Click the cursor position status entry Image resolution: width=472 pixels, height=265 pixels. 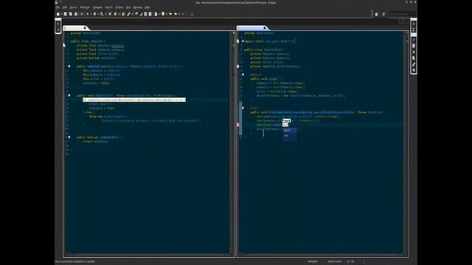(x=350, y=261)
